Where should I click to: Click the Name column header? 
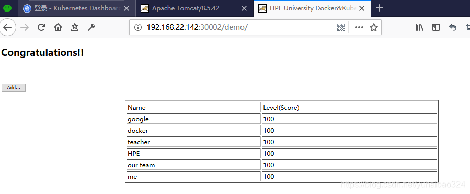click(193, 107)
